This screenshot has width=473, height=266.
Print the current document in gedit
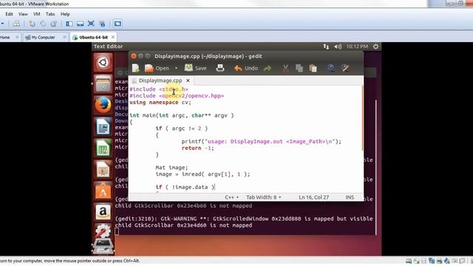[220, 68]
